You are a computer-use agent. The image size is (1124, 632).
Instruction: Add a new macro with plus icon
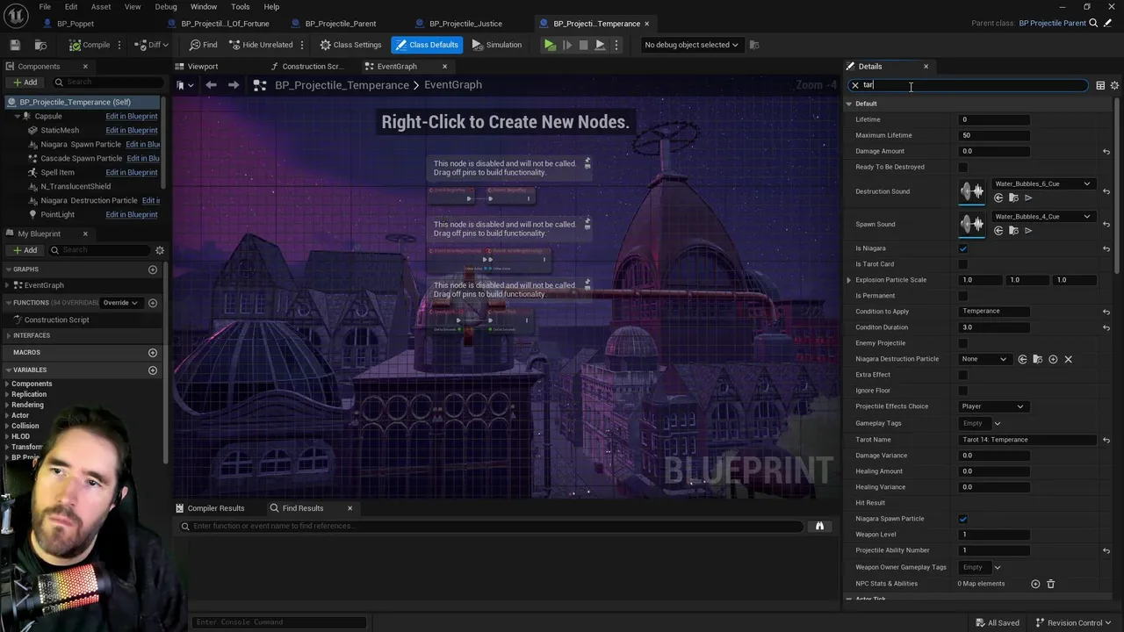click(x=153, y=352)
